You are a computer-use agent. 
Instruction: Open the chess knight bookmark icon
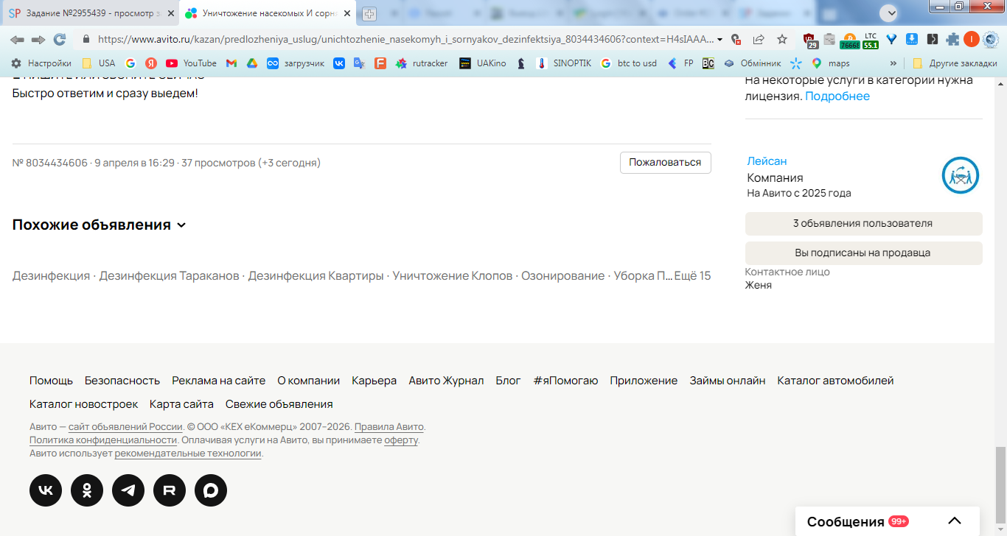pos(521,63)
